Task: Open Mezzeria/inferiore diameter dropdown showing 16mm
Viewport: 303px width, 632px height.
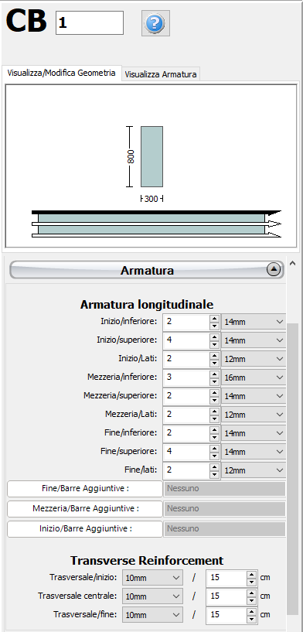Action: [x=254, y=377]
